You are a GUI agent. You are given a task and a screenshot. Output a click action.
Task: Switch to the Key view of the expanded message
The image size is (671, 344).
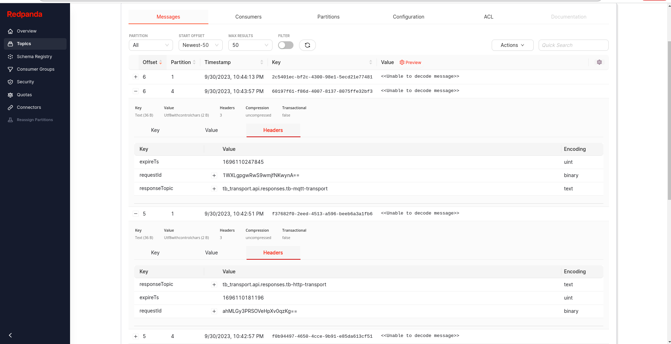coord(155,130)
